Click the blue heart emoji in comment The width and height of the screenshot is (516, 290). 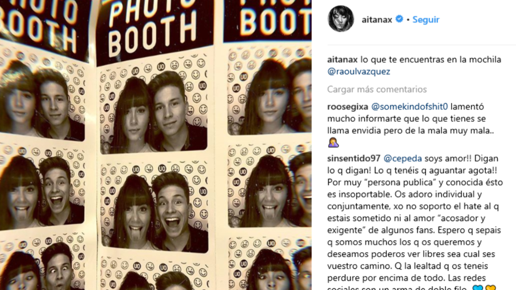point(478,287)
